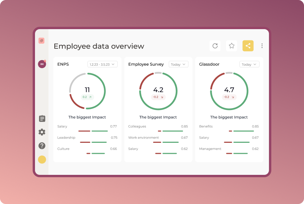Image resolution: width=304 pixels, height=204 pixels.
Task: Click the refresh icon in header
Action: click(x=215, y=46)
